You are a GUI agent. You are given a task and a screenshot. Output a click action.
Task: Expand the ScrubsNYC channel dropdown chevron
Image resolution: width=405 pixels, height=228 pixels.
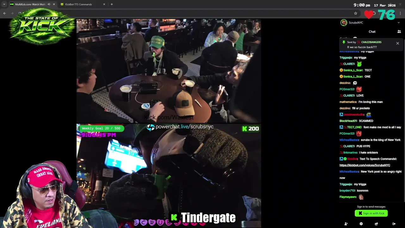click(x=398, y=23)
